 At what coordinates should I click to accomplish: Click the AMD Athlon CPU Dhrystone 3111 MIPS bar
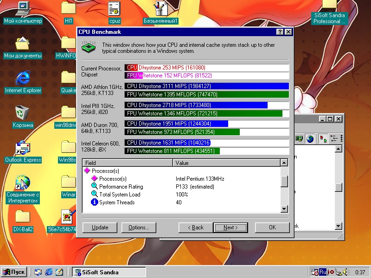coord(207,86)
